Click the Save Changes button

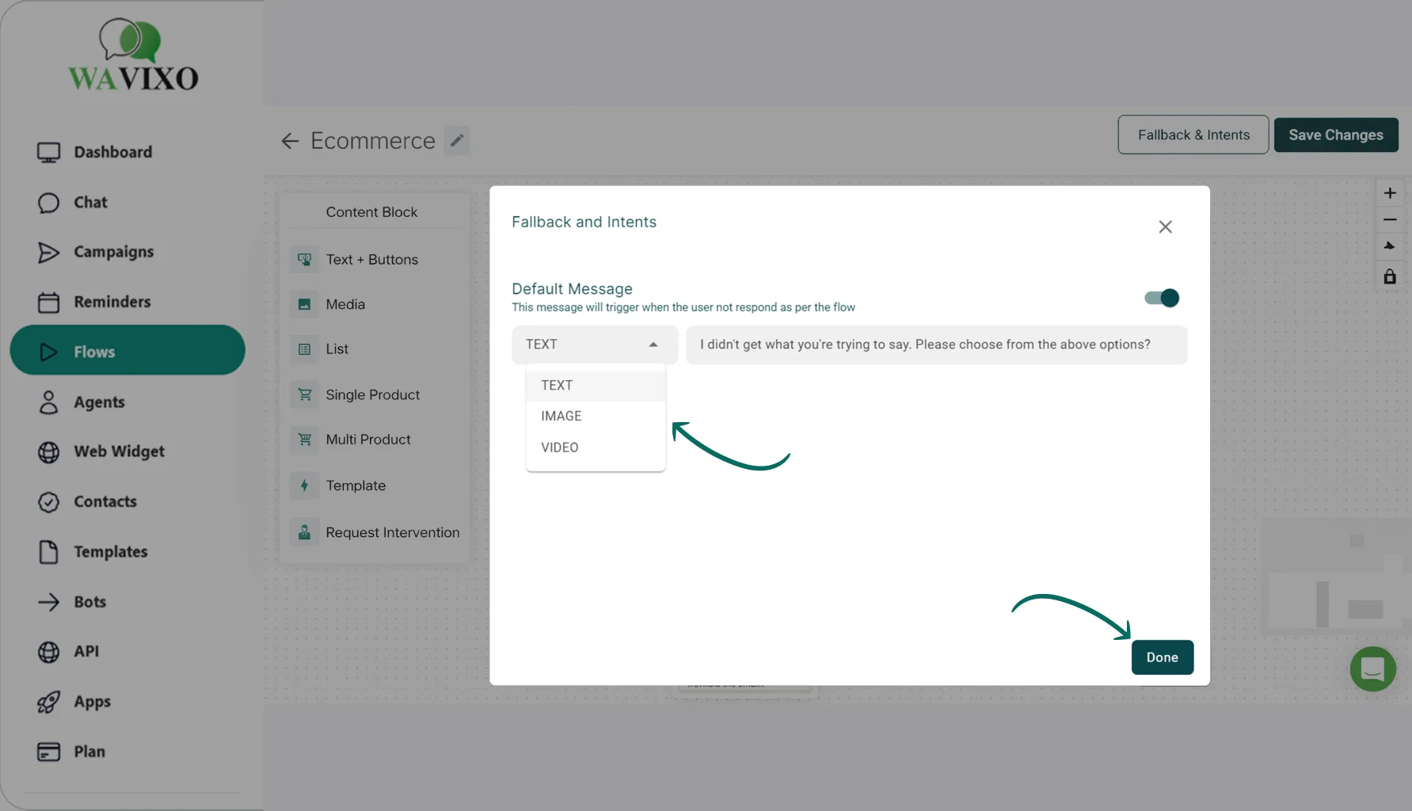1335,135
